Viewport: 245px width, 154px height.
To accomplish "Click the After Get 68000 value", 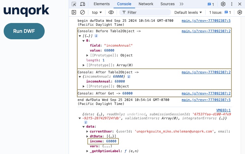I will (127, 93).
